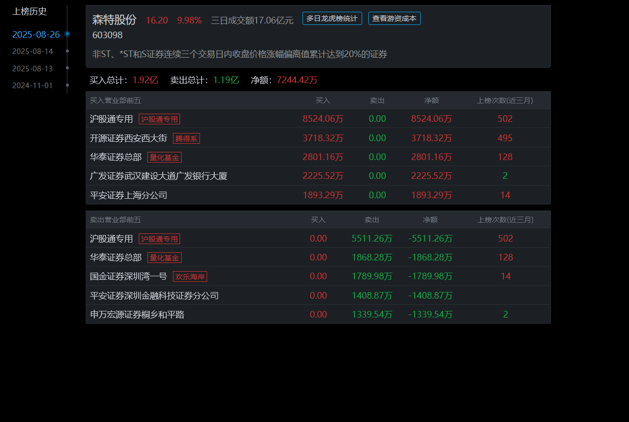This screenshot has width=629, height=422.
Task: Click 沪股通专用 tag in buy table
Action: point(159,119)
